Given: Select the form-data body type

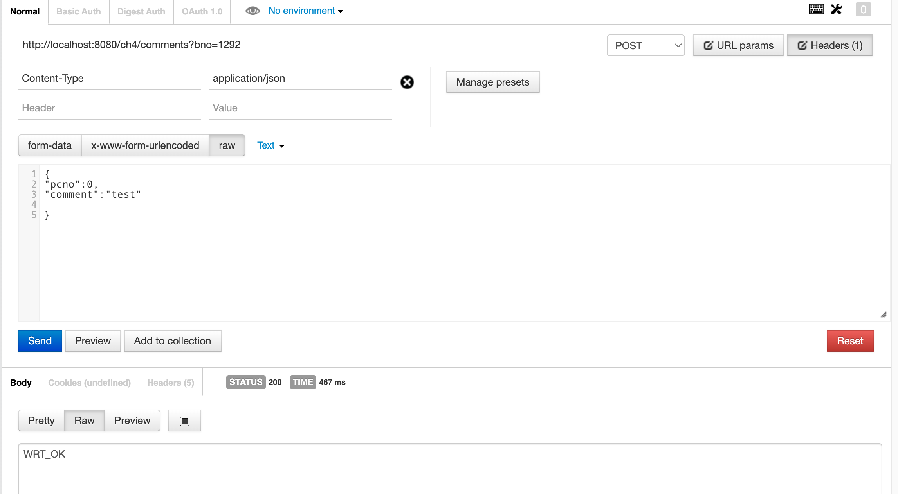Looking at the screenshot, I should [50, 145].
